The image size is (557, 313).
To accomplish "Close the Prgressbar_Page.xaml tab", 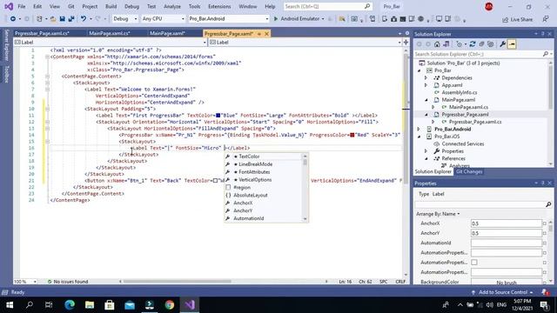I will tap(266, 33).
